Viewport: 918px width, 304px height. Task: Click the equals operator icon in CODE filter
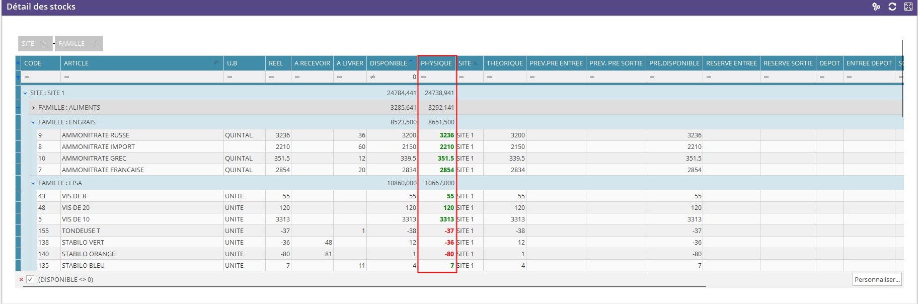(x=27, y=77)
